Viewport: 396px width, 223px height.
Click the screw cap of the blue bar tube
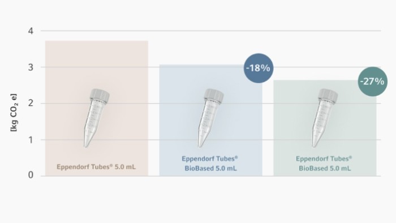[214, 96]
